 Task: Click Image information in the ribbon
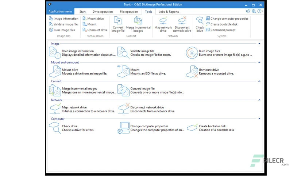(63, 19)
